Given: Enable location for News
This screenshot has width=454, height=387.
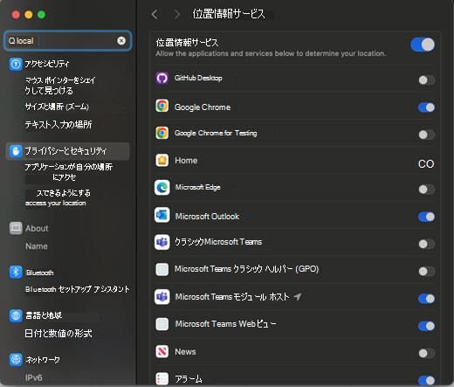Looking at the screenshot, I should coord(427,354).
